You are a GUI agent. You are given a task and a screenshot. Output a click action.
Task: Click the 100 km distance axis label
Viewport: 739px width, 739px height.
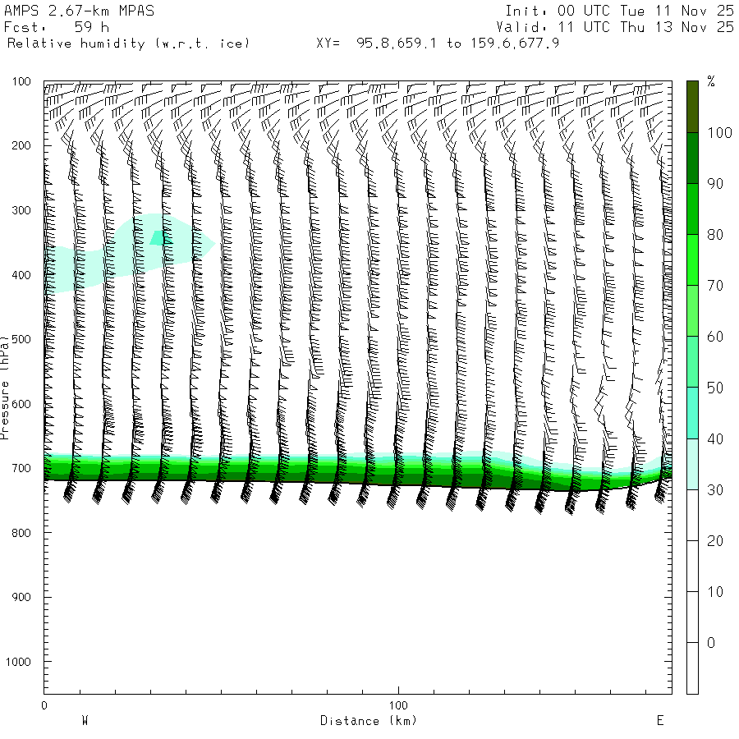(x=398, y=705)
